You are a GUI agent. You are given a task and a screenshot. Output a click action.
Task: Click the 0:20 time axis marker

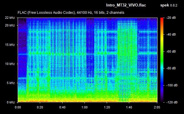pos(40,107)
